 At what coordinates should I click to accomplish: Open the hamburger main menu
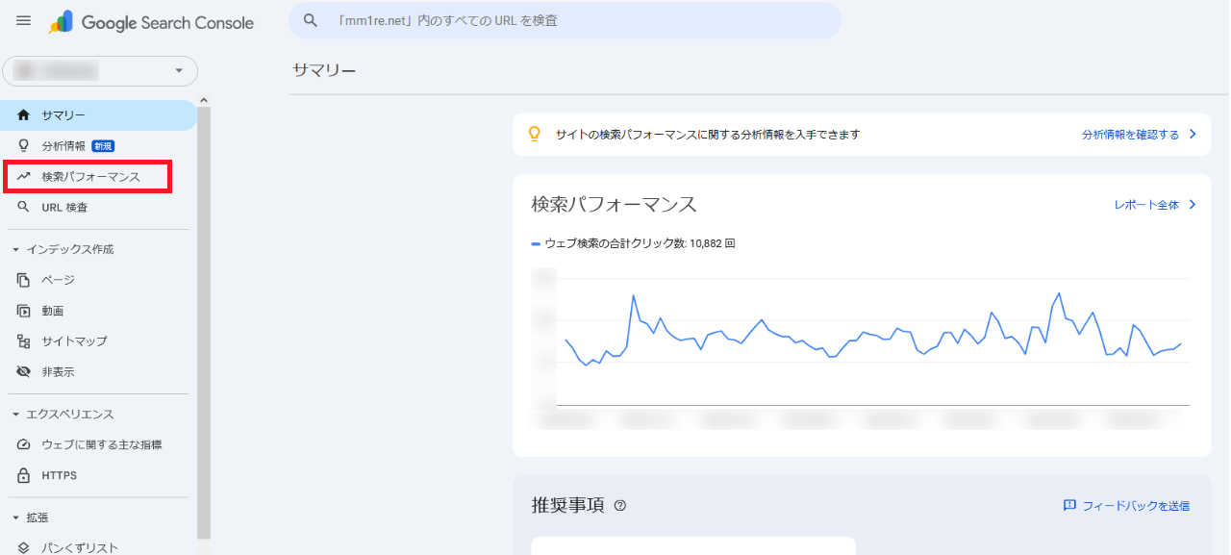[24, 21]
